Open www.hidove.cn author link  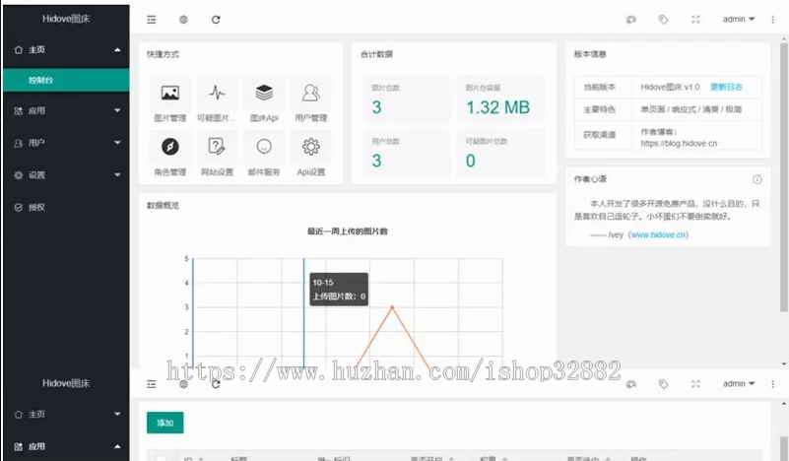pos(658,234)
